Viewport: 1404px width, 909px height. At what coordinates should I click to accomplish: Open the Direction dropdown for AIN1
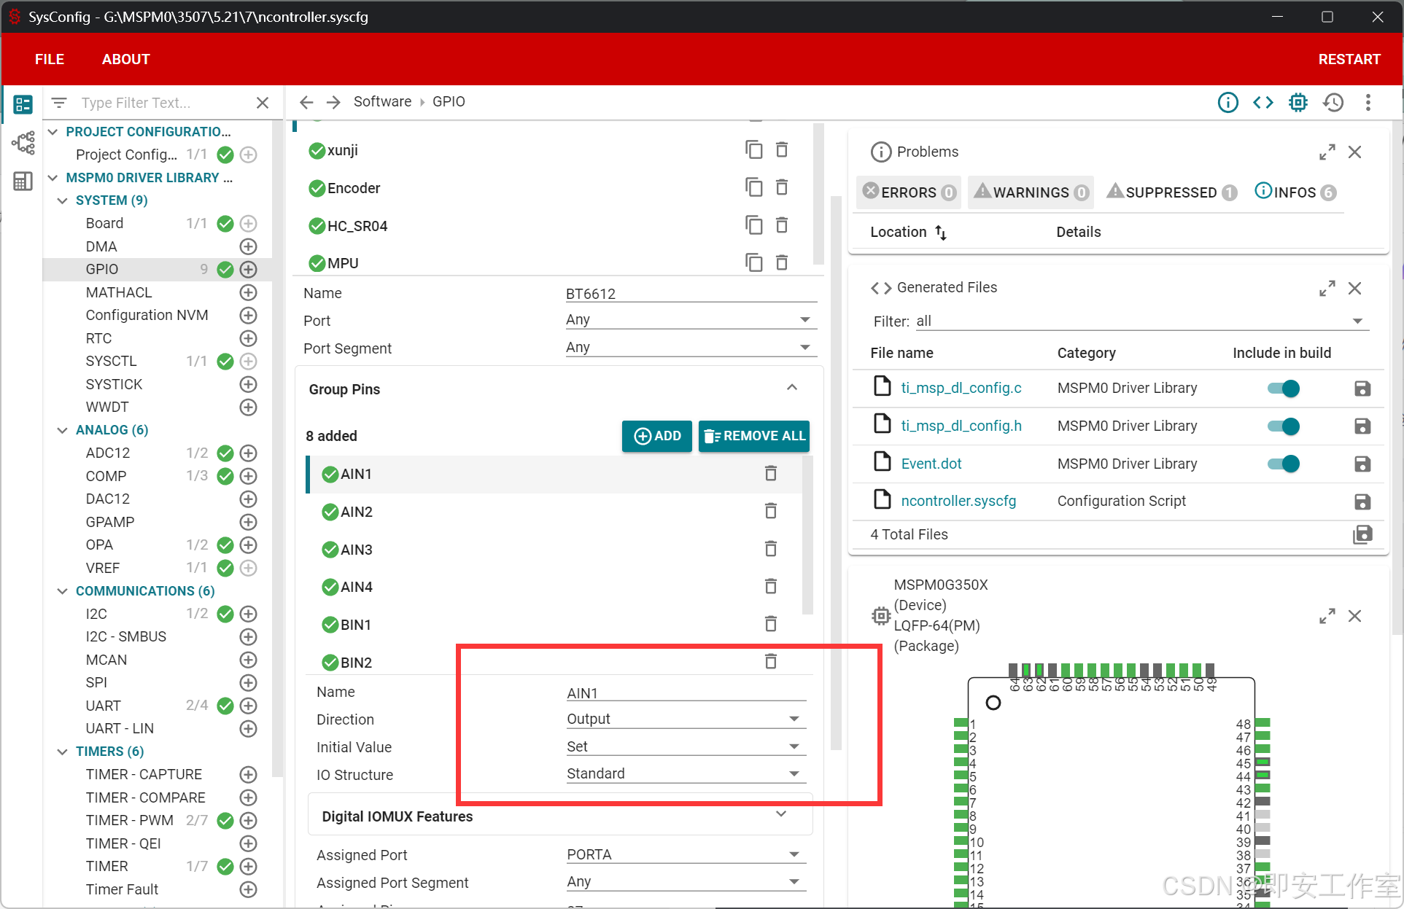(686, 719)
